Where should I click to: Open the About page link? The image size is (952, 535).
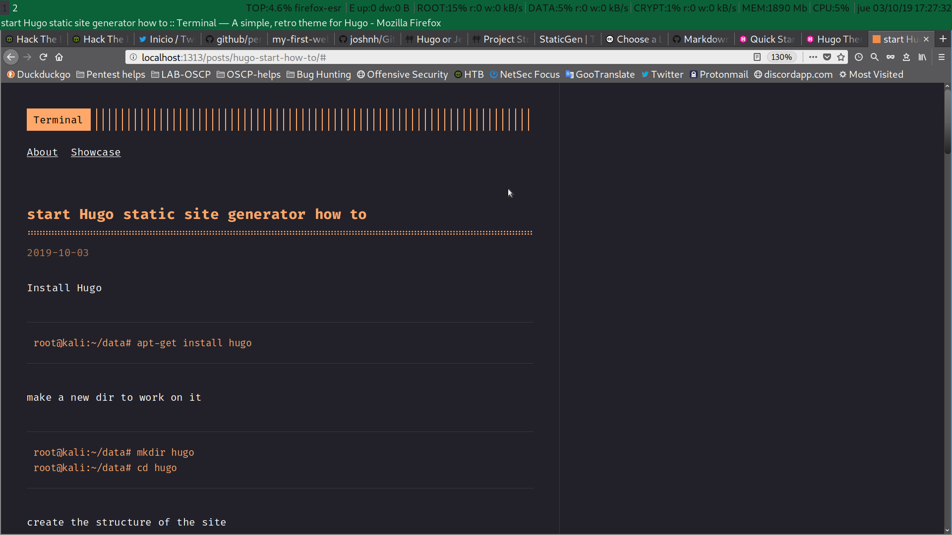point(42,153)
